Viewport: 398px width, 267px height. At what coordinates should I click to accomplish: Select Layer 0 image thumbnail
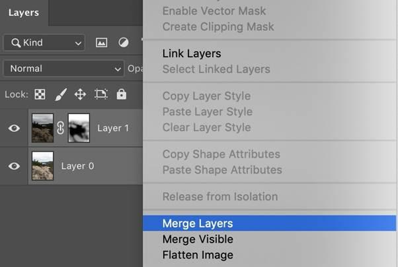point(43,166)
